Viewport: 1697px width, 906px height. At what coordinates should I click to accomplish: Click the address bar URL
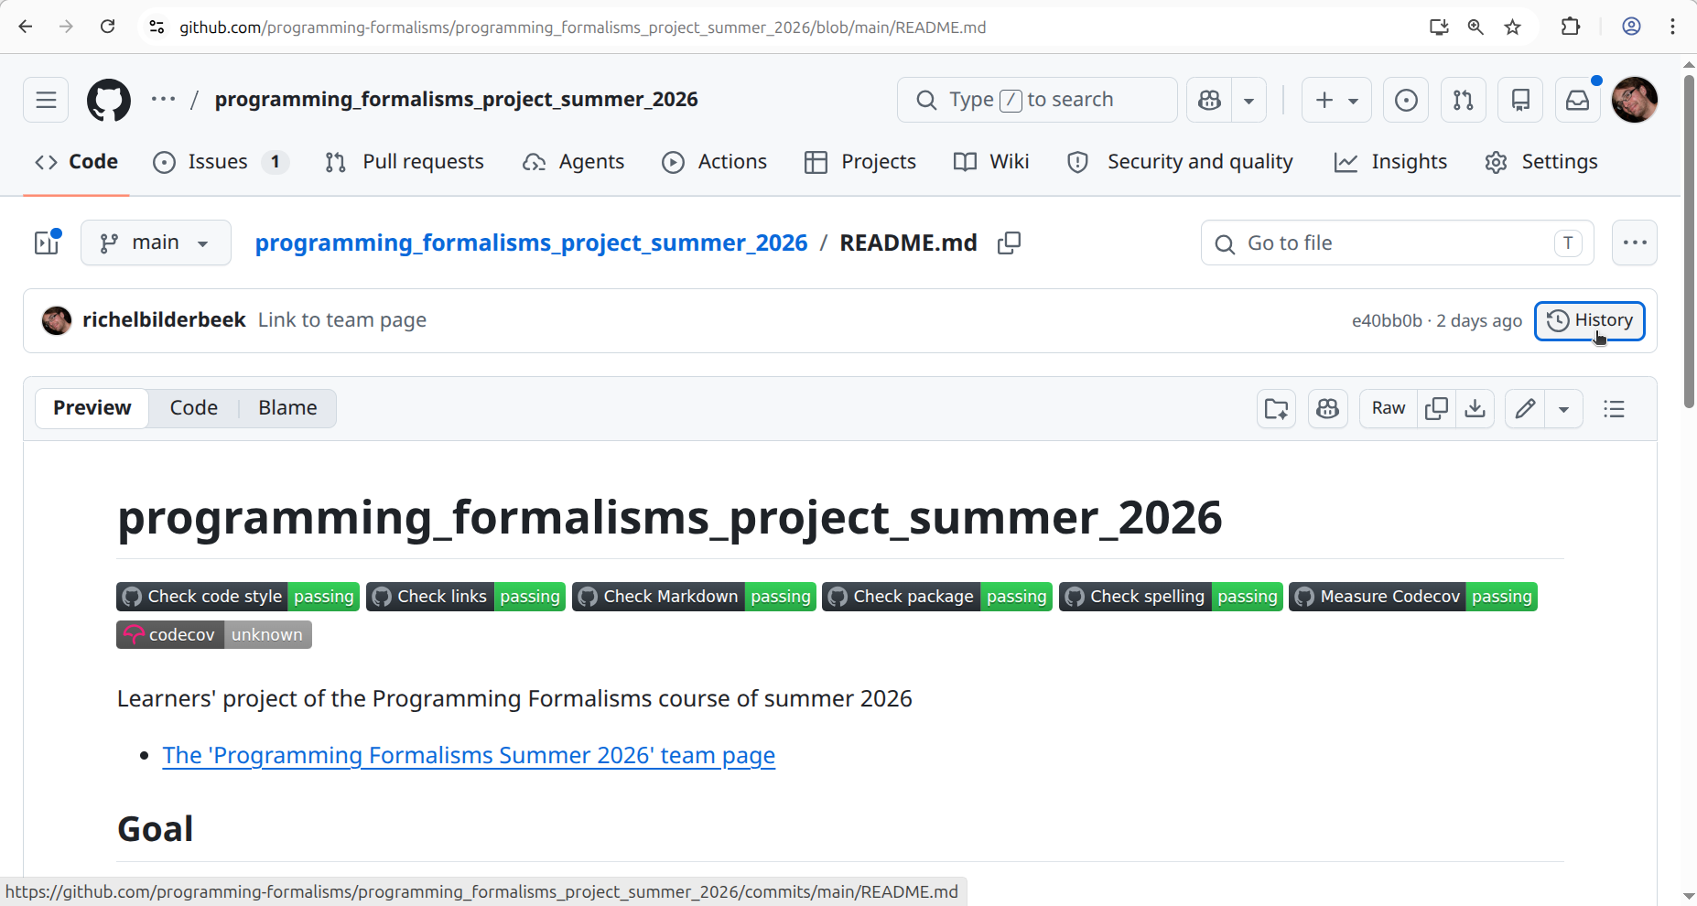pos(582,27)
